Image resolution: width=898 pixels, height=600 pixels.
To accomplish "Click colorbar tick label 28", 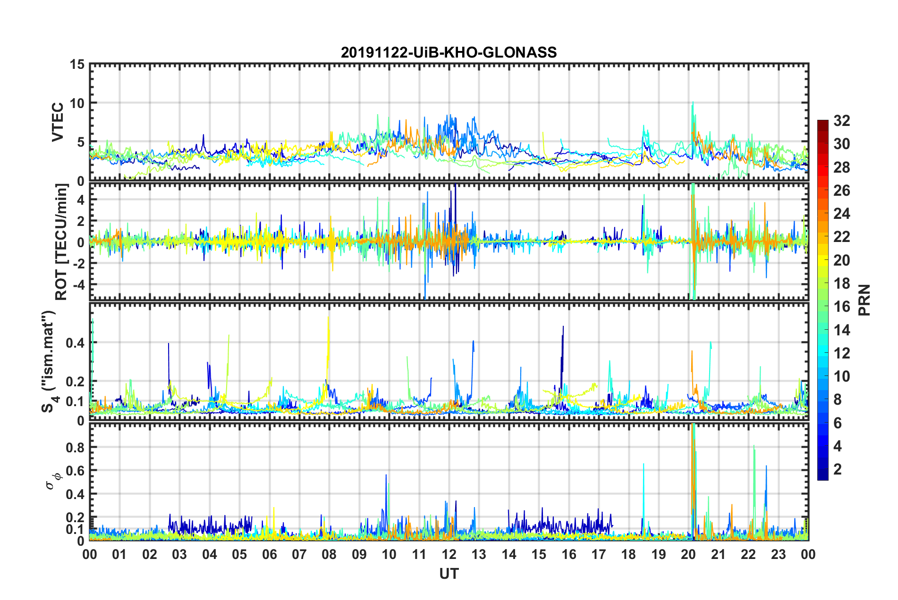I will point(841,167).
